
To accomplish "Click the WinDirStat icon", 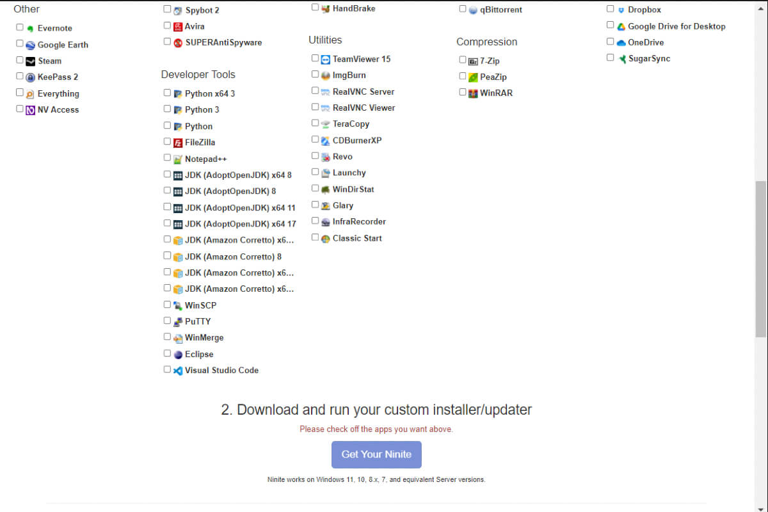I will [x=325, y=189].
